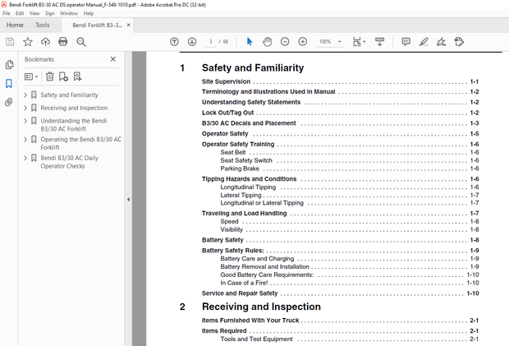
Task: Add a comment with the speech bubble icon
Action: point(406,42)
